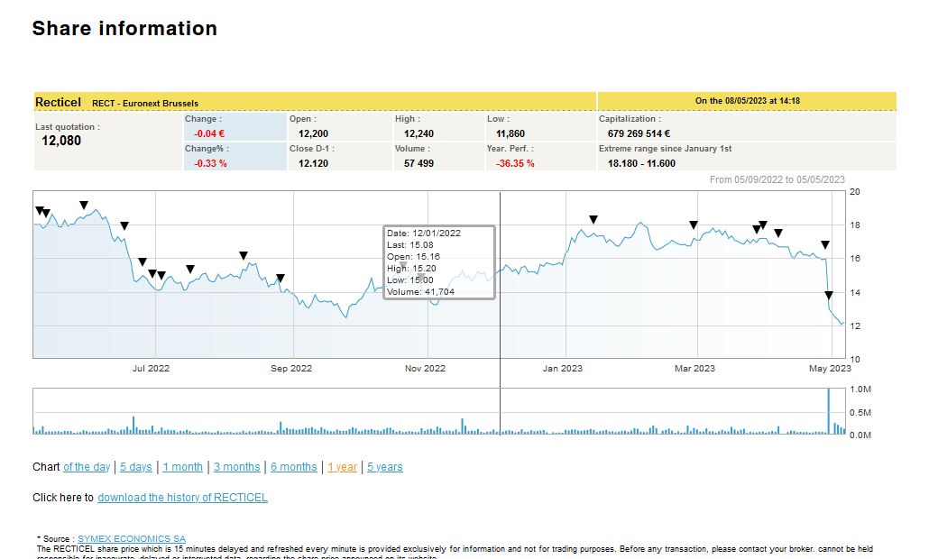Viewport: 929px width, 559px height.
Task: Select the highlighted 1 year range
Action: pos(342,467)
